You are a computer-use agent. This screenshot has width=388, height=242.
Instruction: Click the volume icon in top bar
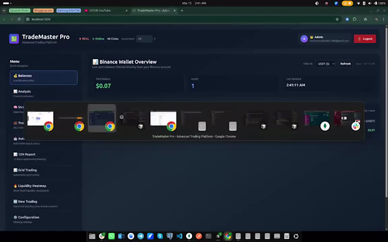pyautogui.click(x=370, y=3)
